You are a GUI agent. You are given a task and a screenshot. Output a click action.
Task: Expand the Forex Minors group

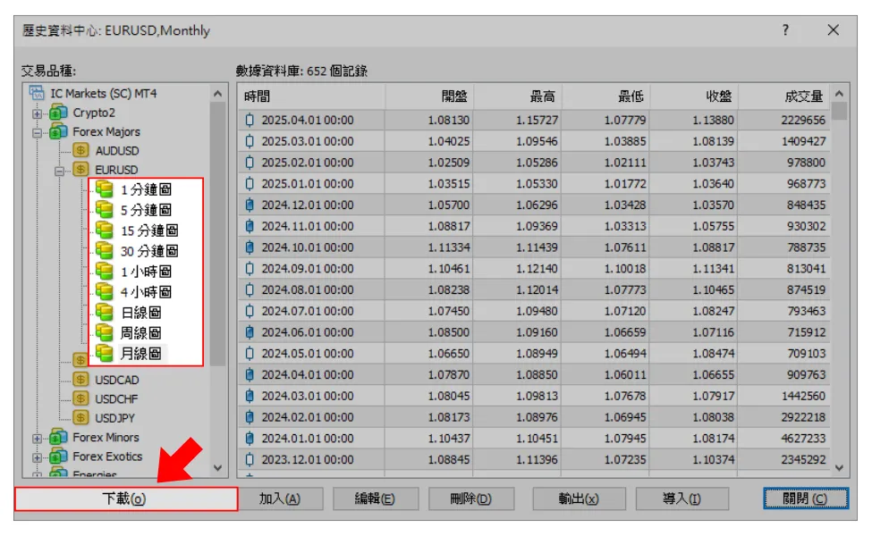click(x=38, y=438)
